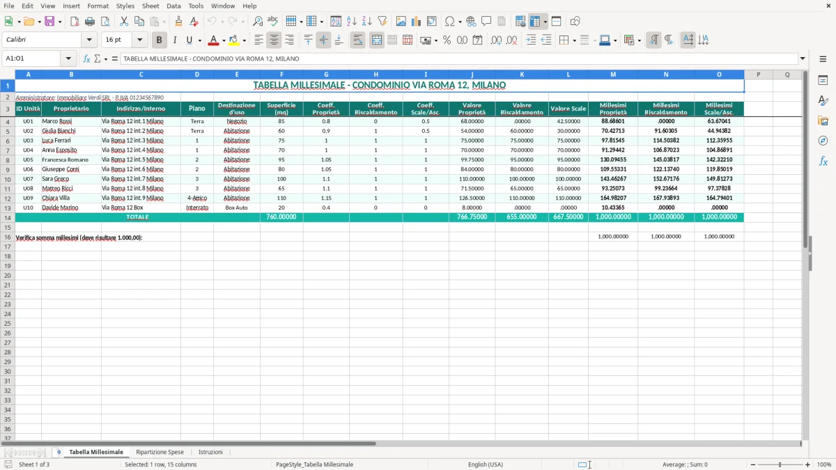Expand the Name Box dropdown
The height and width of the screenshot is (470, 836).
(x=68, y=58)
